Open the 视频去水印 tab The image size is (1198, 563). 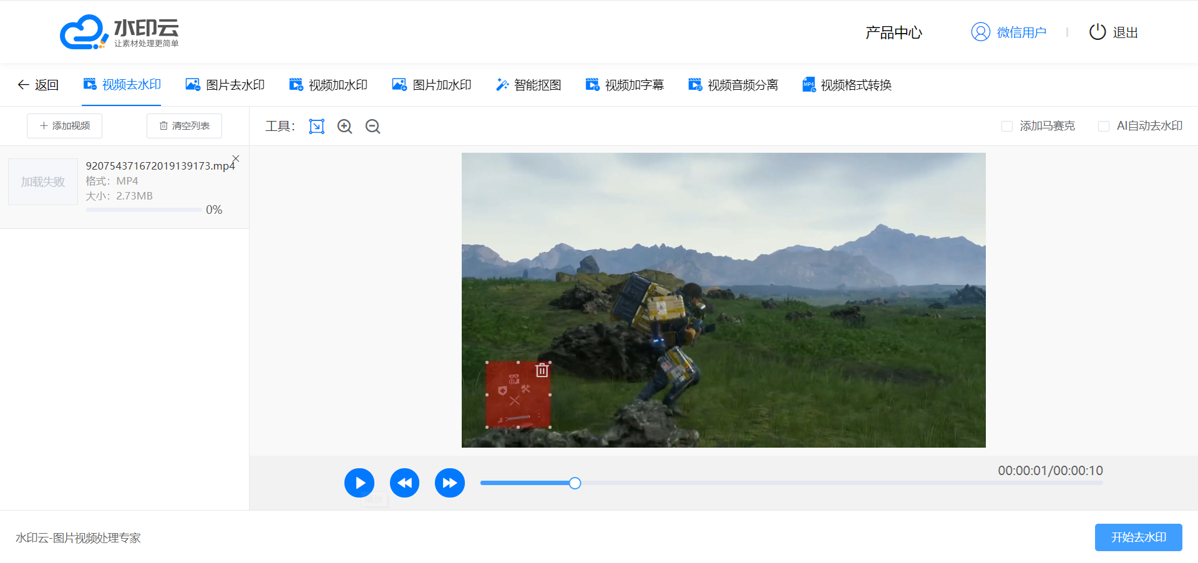pos(122,84)
